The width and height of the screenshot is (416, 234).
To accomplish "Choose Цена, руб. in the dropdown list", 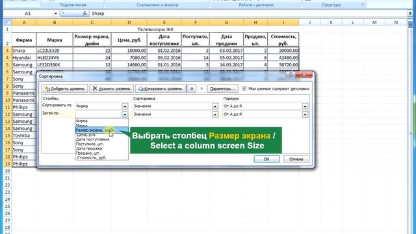I will pos(101,135).
